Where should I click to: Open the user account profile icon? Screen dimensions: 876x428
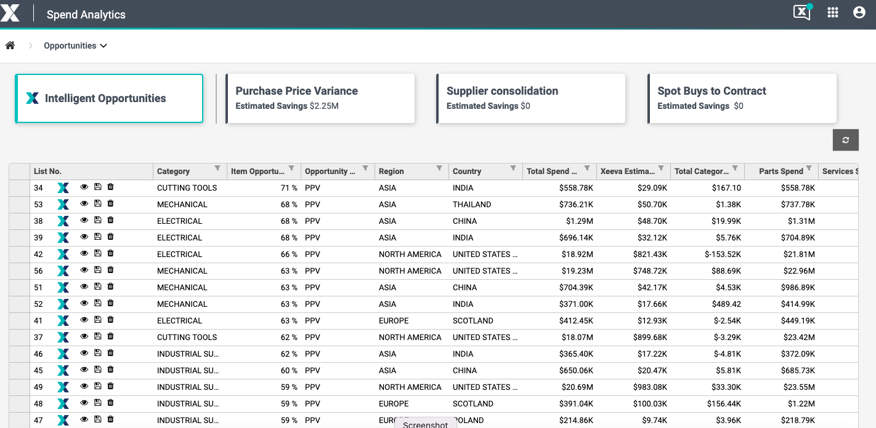click(x=859, y=12)
